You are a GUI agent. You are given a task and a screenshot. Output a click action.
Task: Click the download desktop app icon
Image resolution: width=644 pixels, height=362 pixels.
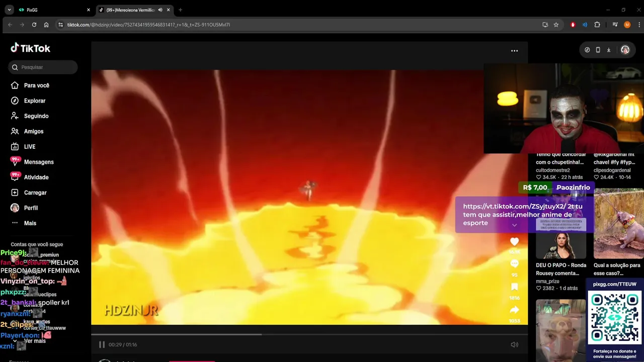608,50
